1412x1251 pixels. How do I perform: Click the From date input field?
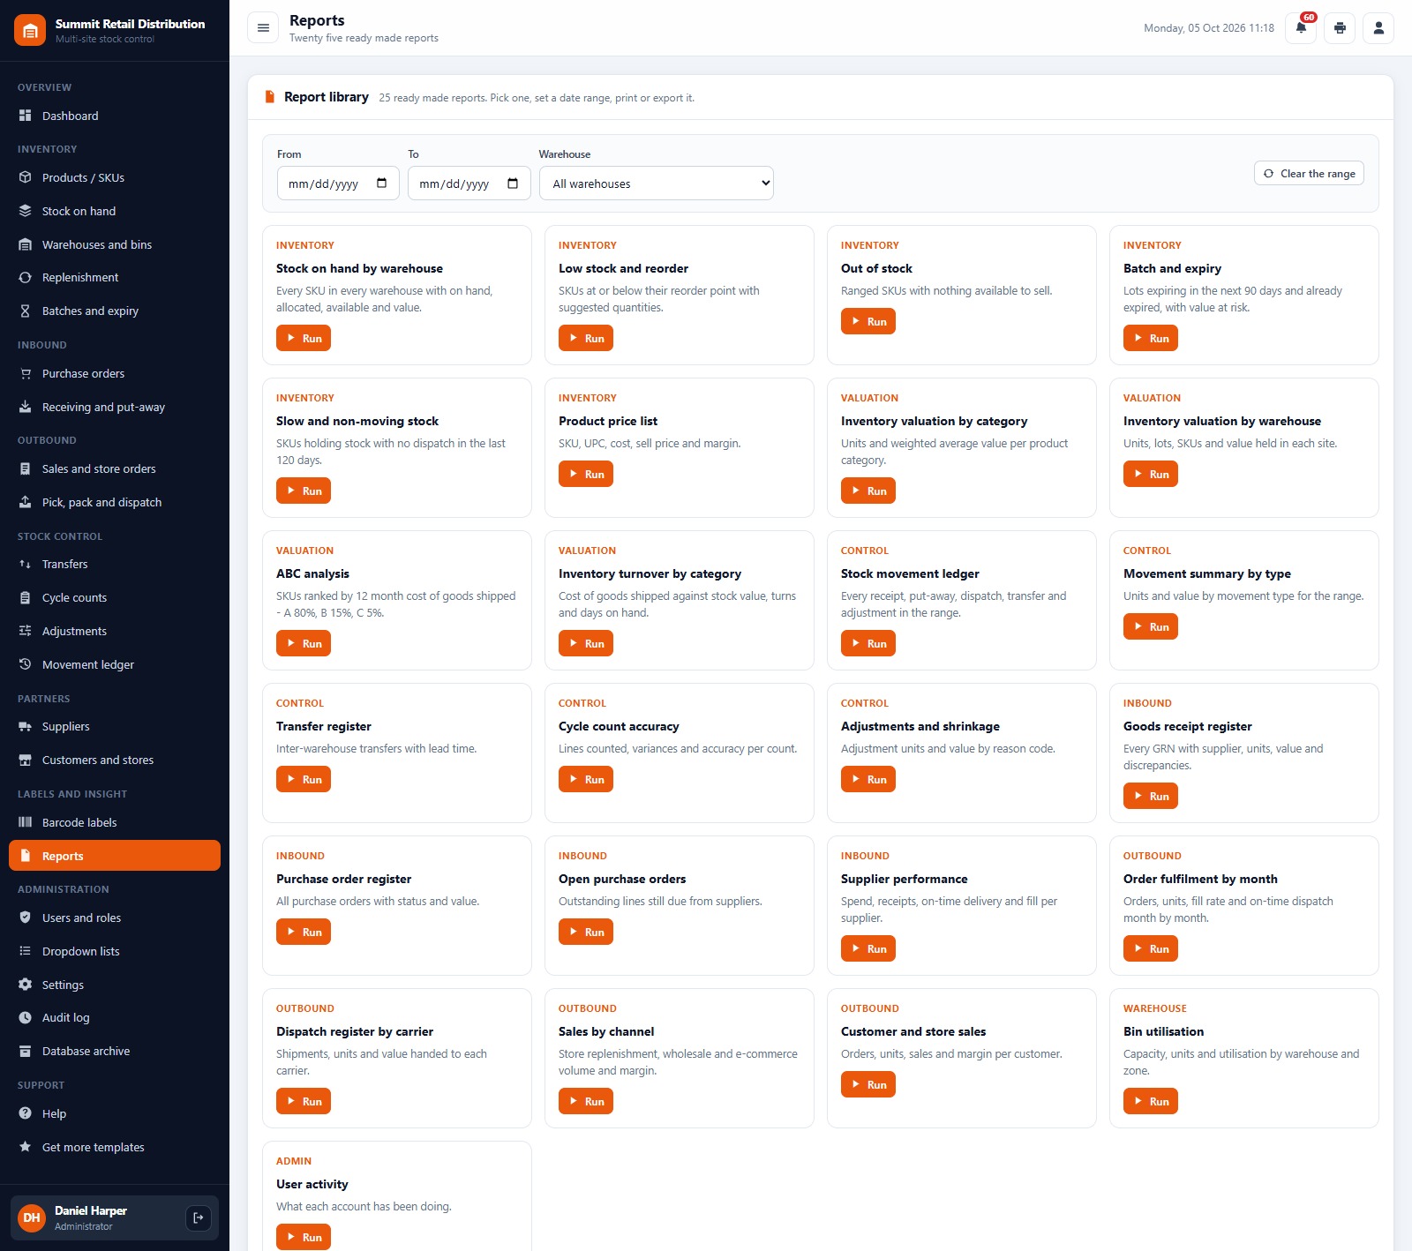pyautogui.click(x=338, y=184)
